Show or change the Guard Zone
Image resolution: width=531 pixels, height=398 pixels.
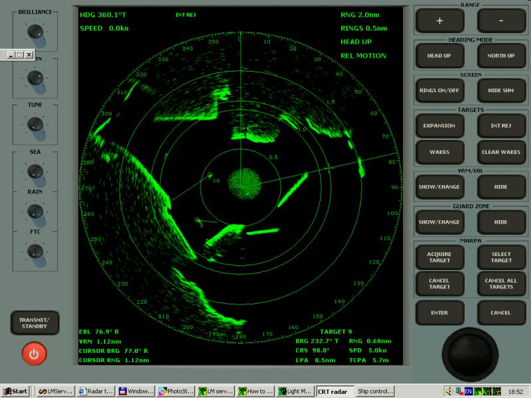pyautogui.click(x=439, y=222)
